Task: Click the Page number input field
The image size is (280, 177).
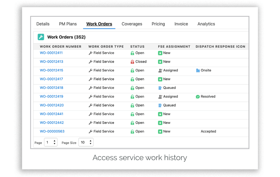Action: [51, 142]
